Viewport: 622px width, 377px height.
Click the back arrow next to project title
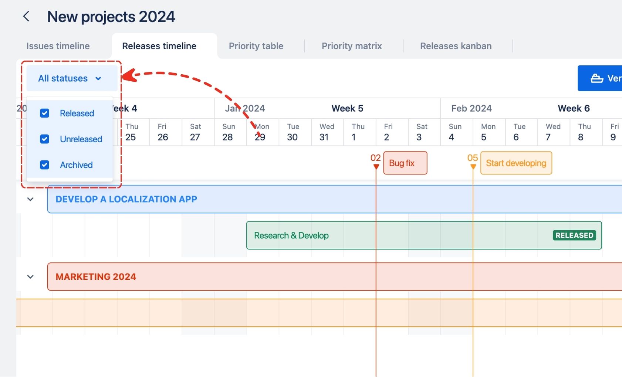point(26,16)
